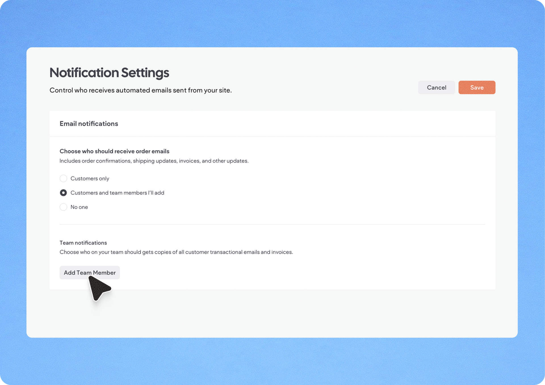Viewport: 545px width, 385px height.
Task: Click the Team notifications heading
Action: coord(83,243)
